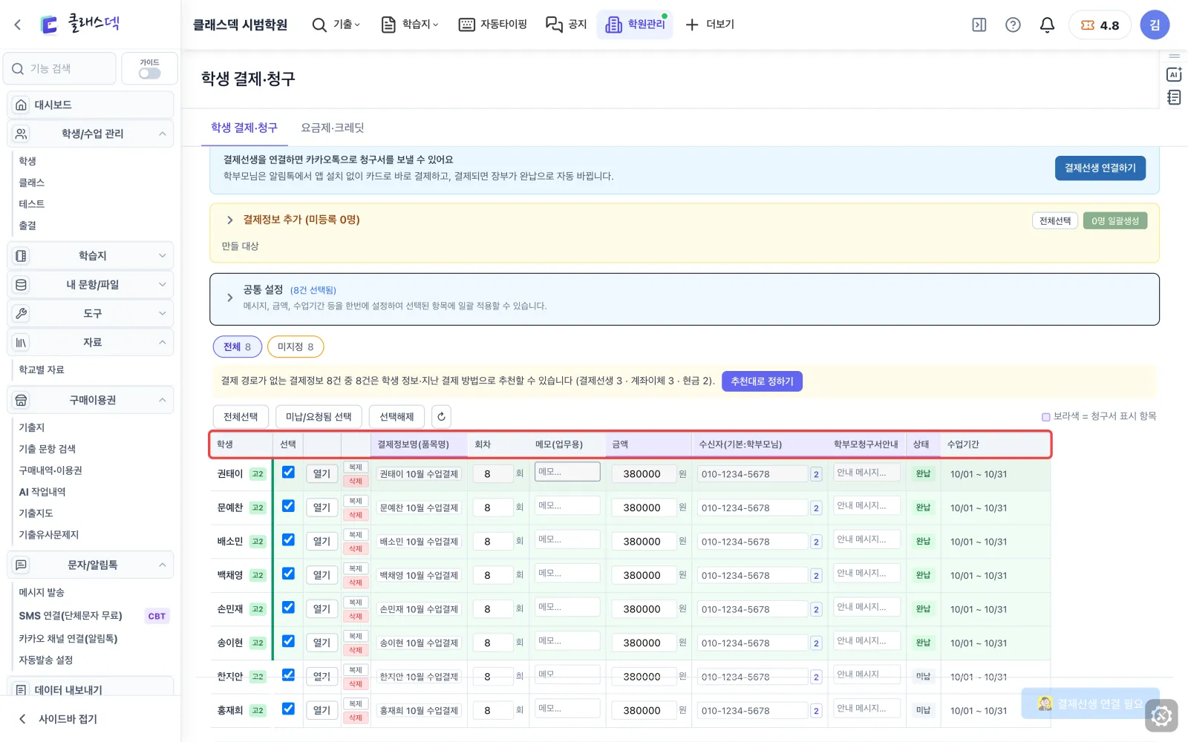Expand the 공통 설정 section
This screenshot has height=742, width=1188.
(230, 298)
